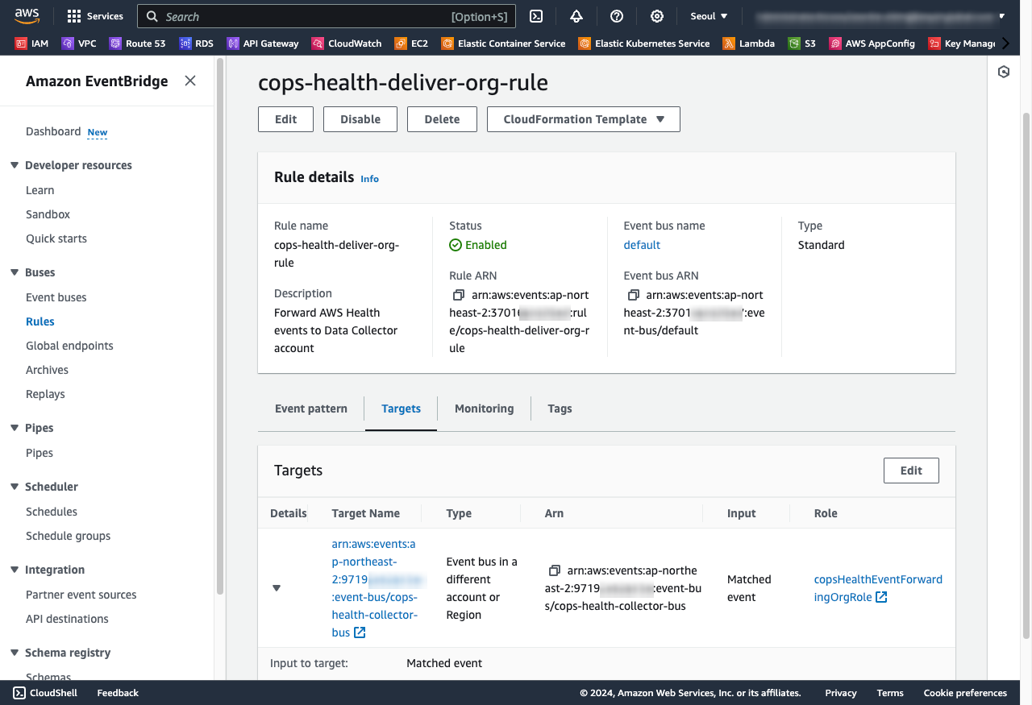The image size is (1032, 705).
Task: Go to Rules in sidebar
Action: (x=40, y=321)
